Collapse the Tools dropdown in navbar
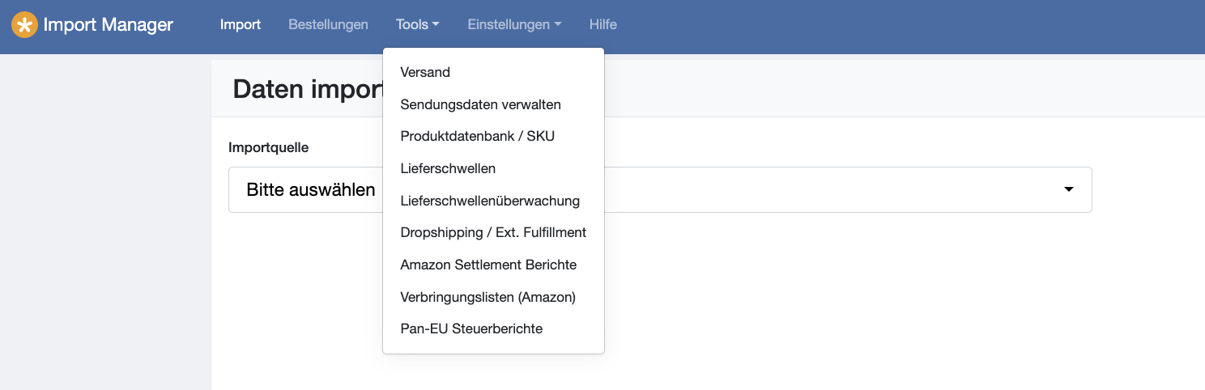 coord(418,24)
